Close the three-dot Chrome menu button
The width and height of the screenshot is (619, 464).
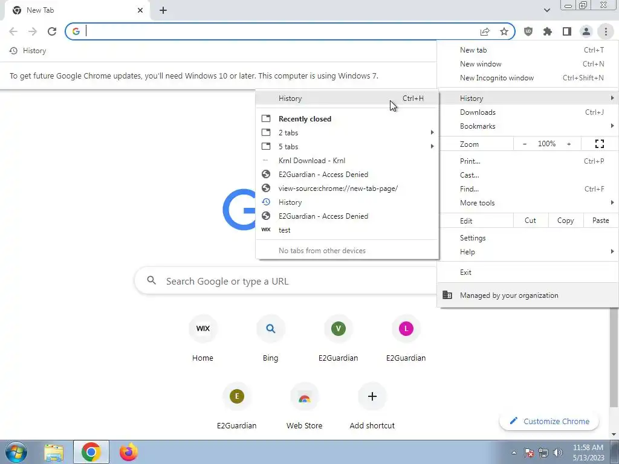tap(606, 31)
